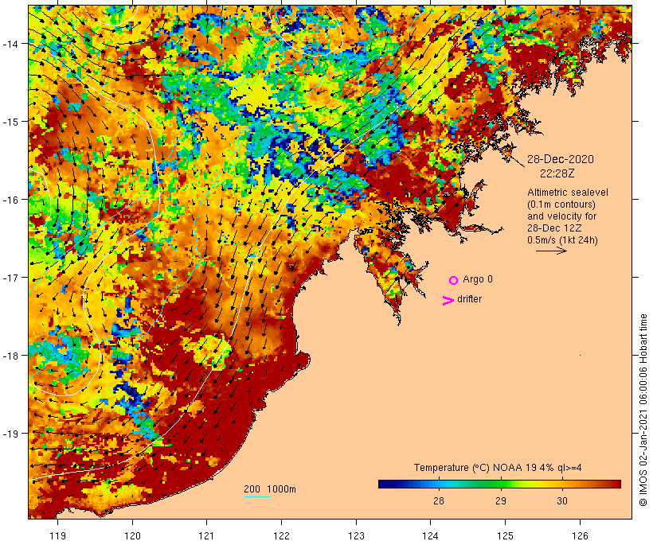653x541 pixels.
Task: Click the 28 label under the color bar
Action: (439, 501)
